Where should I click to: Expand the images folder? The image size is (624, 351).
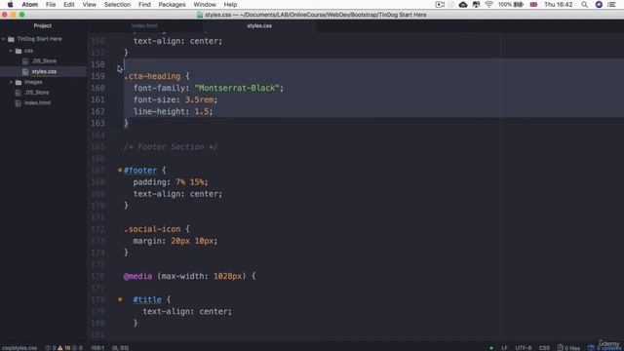pos(11,82)
